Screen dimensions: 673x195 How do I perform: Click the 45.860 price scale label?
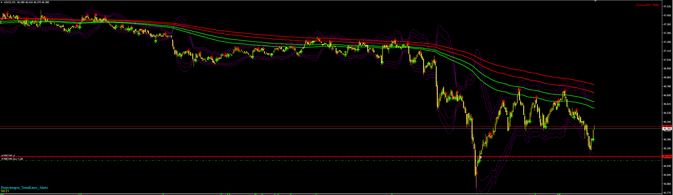pyautogui.click(x=667, y=184)
